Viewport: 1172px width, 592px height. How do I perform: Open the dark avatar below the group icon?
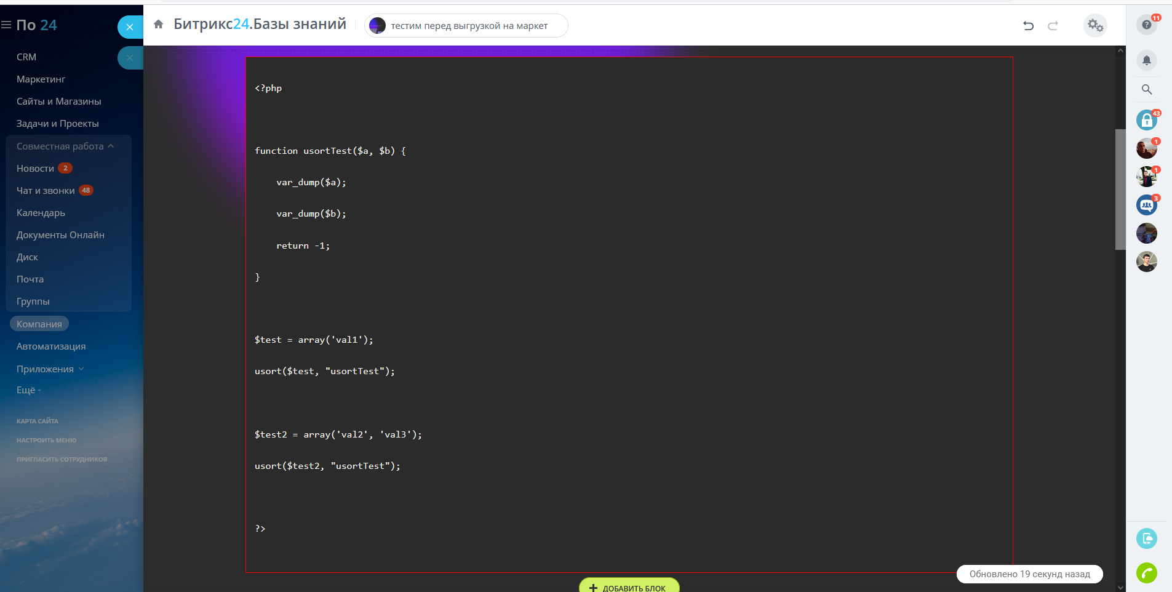(1147, 233)
